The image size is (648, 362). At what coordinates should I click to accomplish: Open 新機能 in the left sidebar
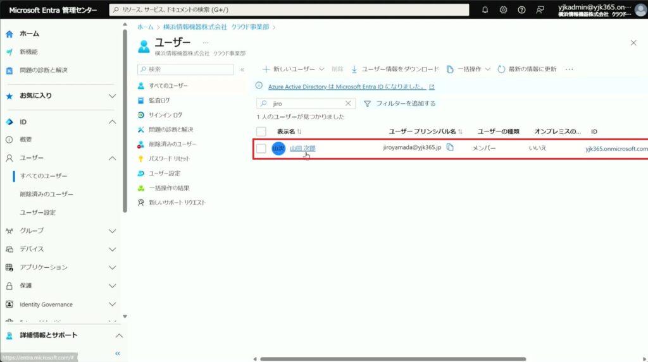click(28, 52)
